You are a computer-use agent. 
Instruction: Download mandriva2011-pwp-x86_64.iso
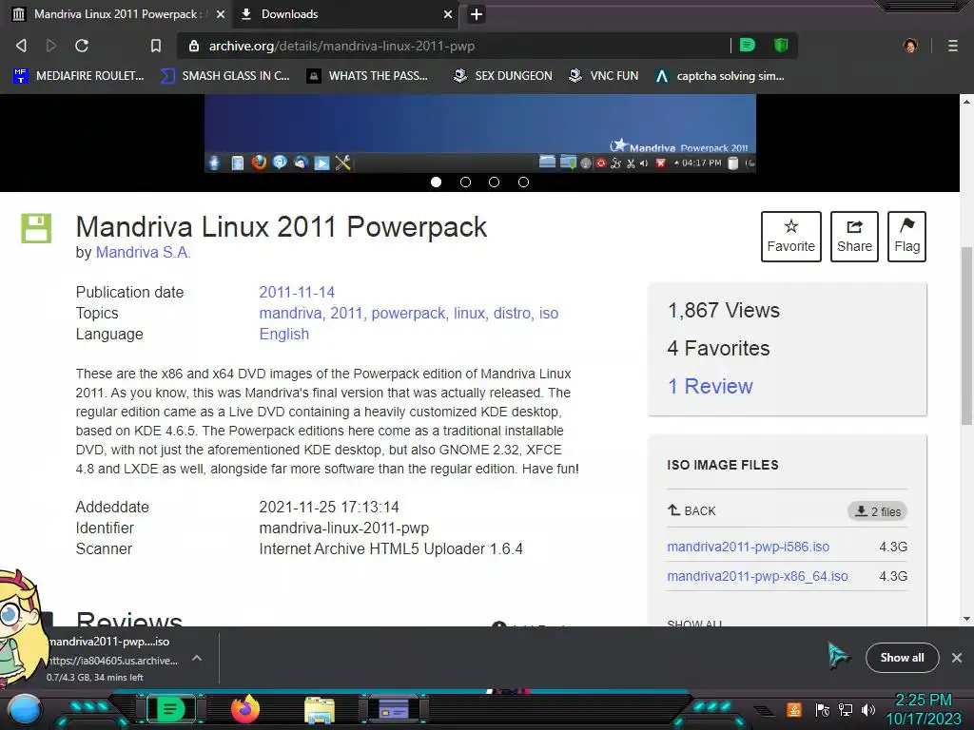(x=757, y=576)
